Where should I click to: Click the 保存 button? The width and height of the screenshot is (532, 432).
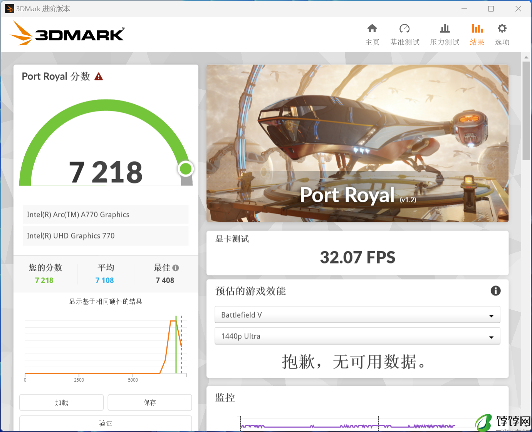click(150, 402)
